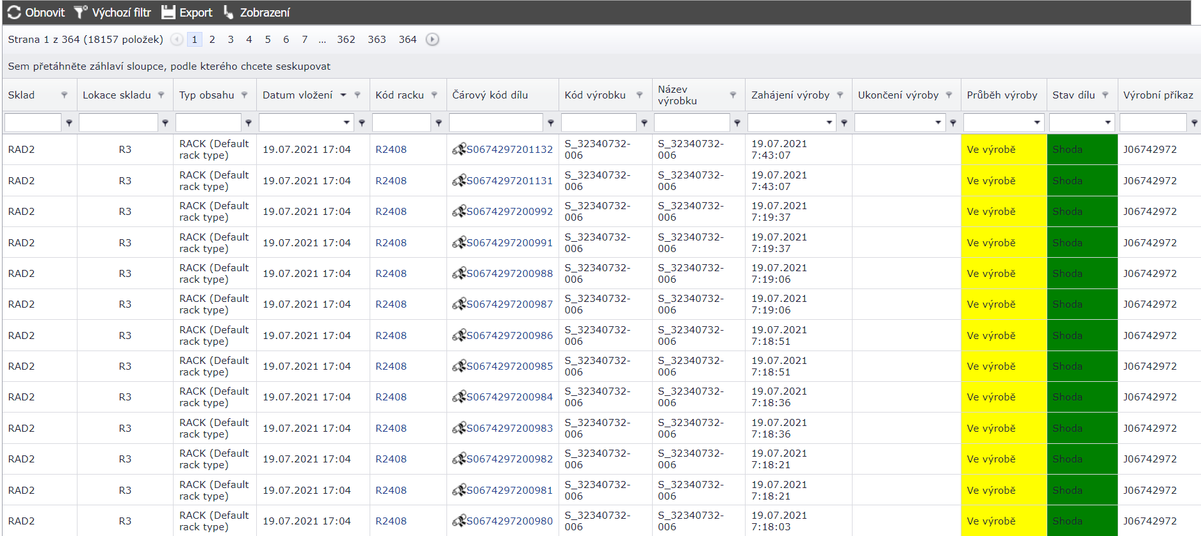
Task: Click filter icon in Stav dílu header
Action: pyautogui.click(x=1105, y=95)
